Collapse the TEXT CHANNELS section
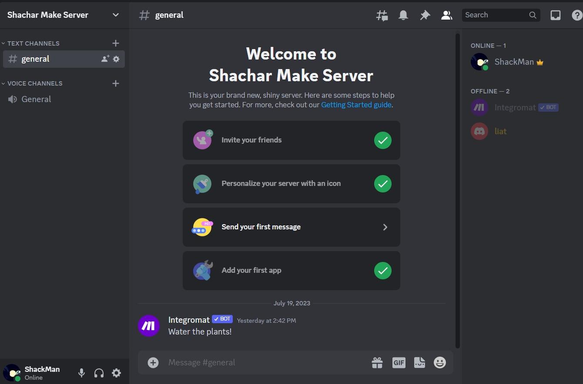The width and height of the screenshot is (583, 384). (31, 43)
